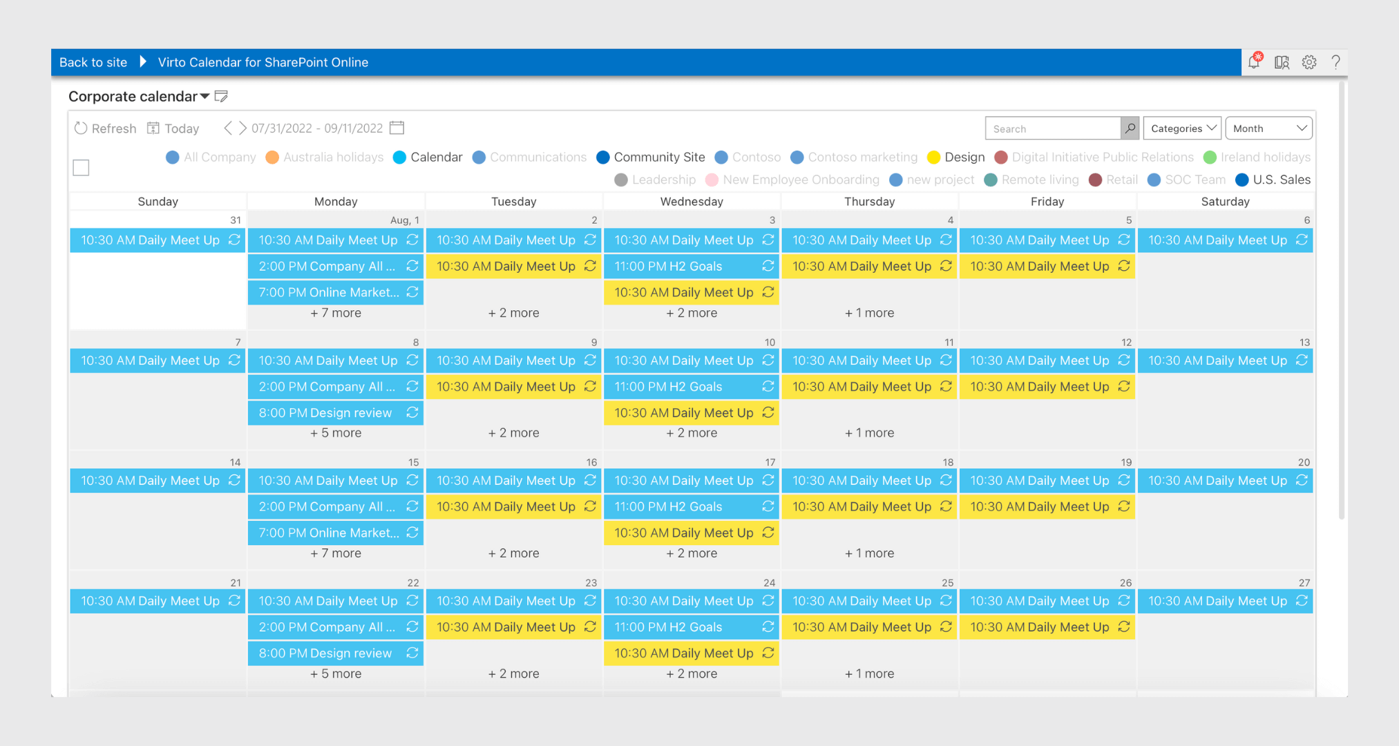
Task: Open the user guide book icon
Action: click(1282, 62)
